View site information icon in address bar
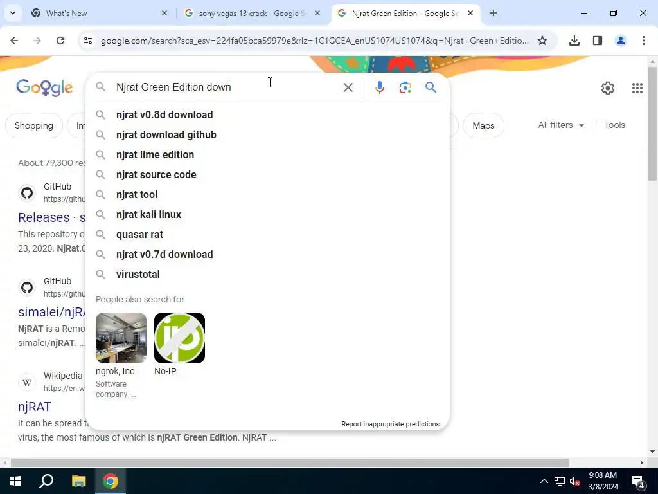658x494 pixels. [x=87, y=41]
